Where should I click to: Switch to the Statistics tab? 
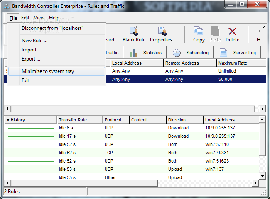[145, 53]
